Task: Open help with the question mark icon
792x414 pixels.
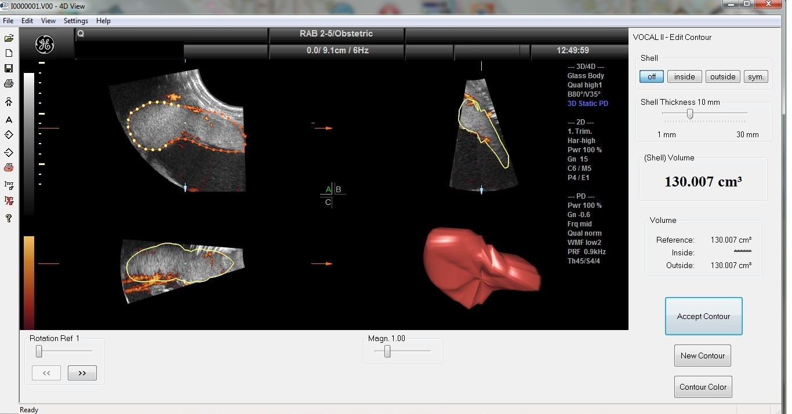Action: 9,218
